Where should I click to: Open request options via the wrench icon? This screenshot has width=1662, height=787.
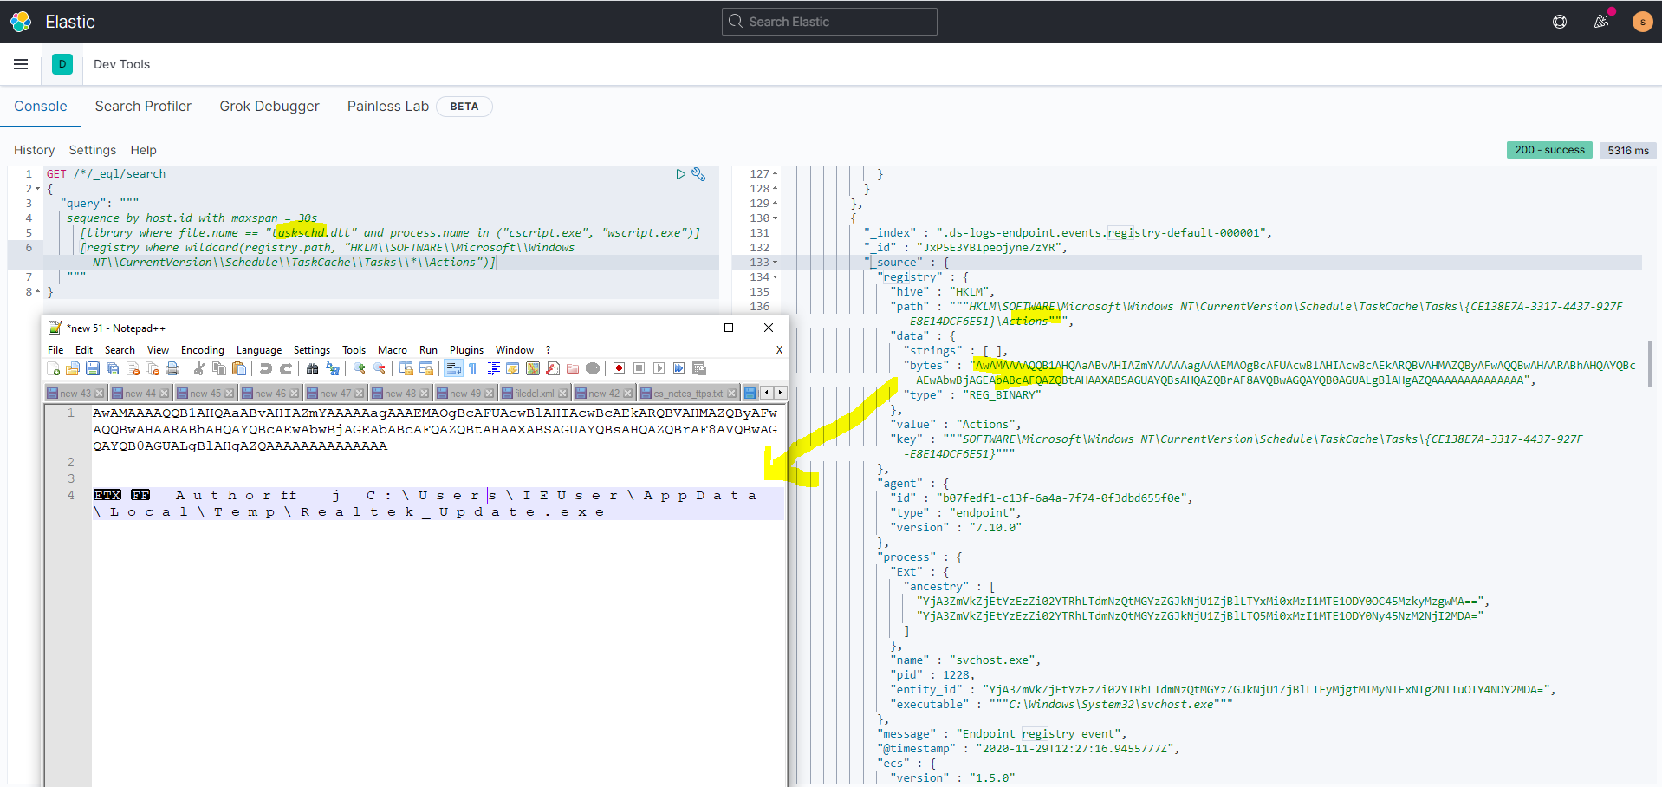[699, 174]
